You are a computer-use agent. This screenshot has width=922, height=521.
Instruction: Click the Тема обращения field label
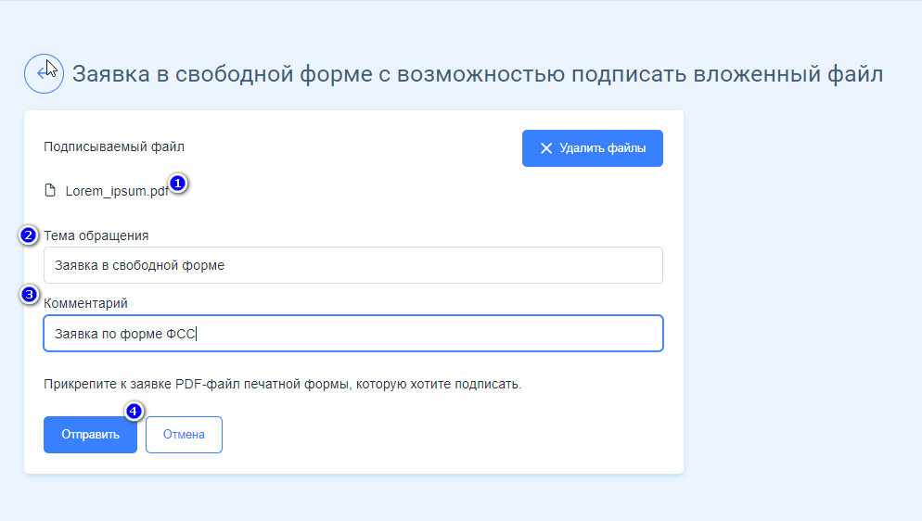tap(96, 235)
